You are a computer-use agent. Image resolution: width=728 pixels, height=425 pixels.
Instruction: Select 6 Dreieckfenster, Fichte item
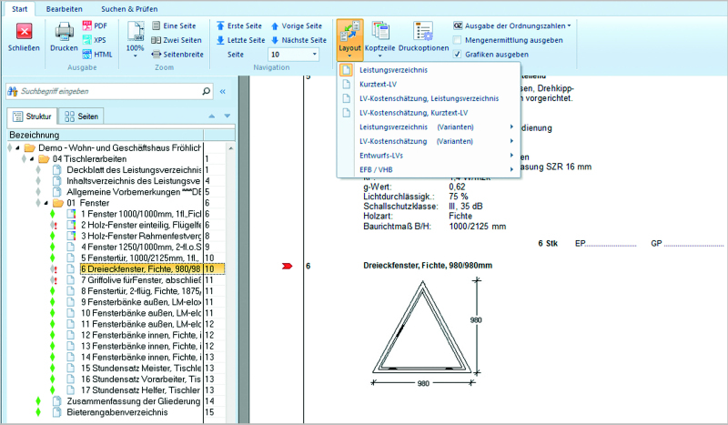pyautogui.click(x=141, y=269)
